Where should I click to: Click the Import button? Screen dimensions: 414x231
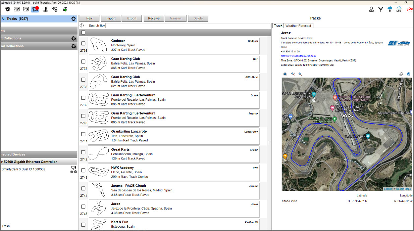(111, 18)
